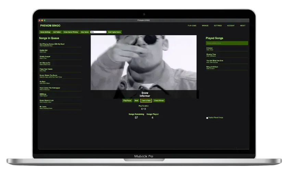
Task: Open the About page
Action: [x=242, y=26]
